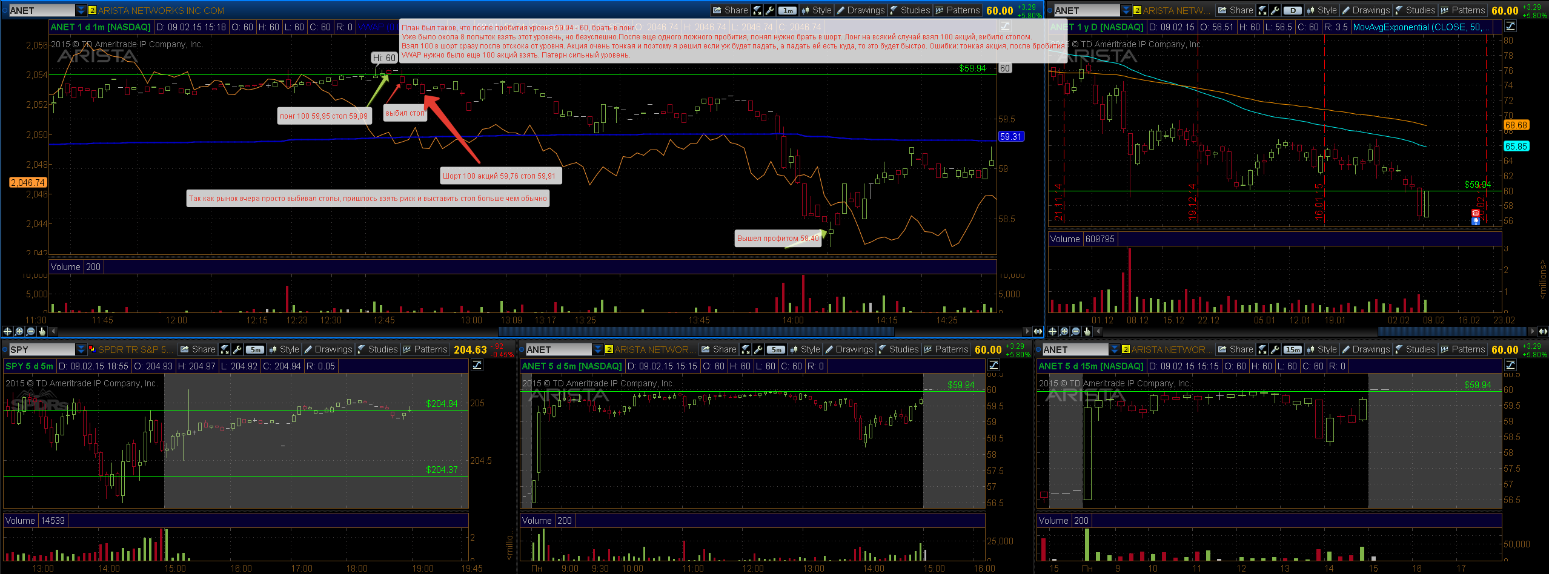Open Drawings menu in ANET 1m chart
The width and height of the screenshot is (1549, 574).
(x=860, y=10)
